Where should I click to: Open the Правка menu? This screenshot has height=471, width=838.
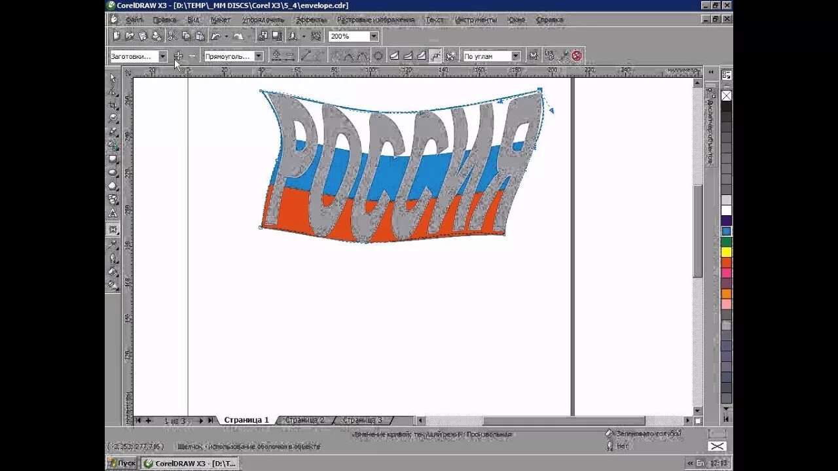point(164,20)
